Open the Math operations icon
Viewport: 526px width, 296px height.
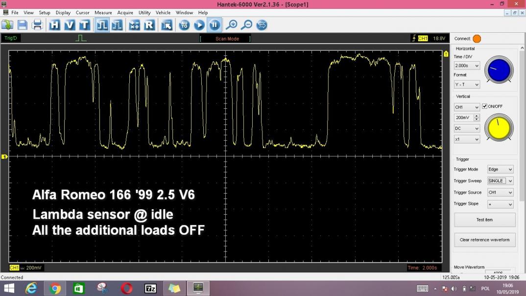coord(134,25)
